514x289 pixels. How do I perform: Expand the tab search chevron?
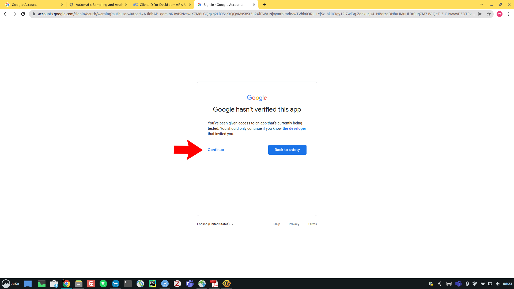[481, 5]
